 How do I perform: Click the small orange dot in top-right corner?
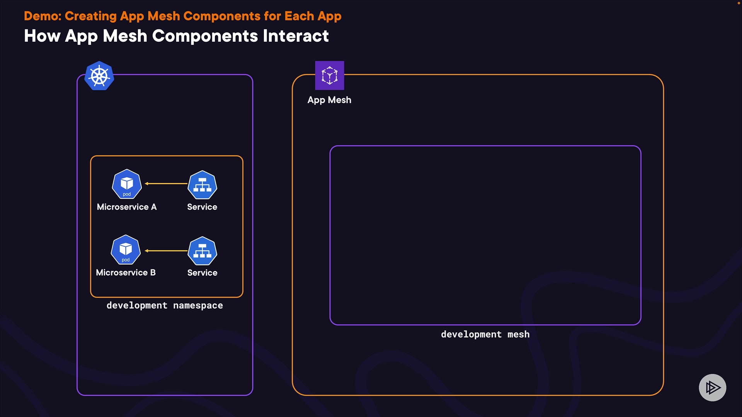[738, 3]
